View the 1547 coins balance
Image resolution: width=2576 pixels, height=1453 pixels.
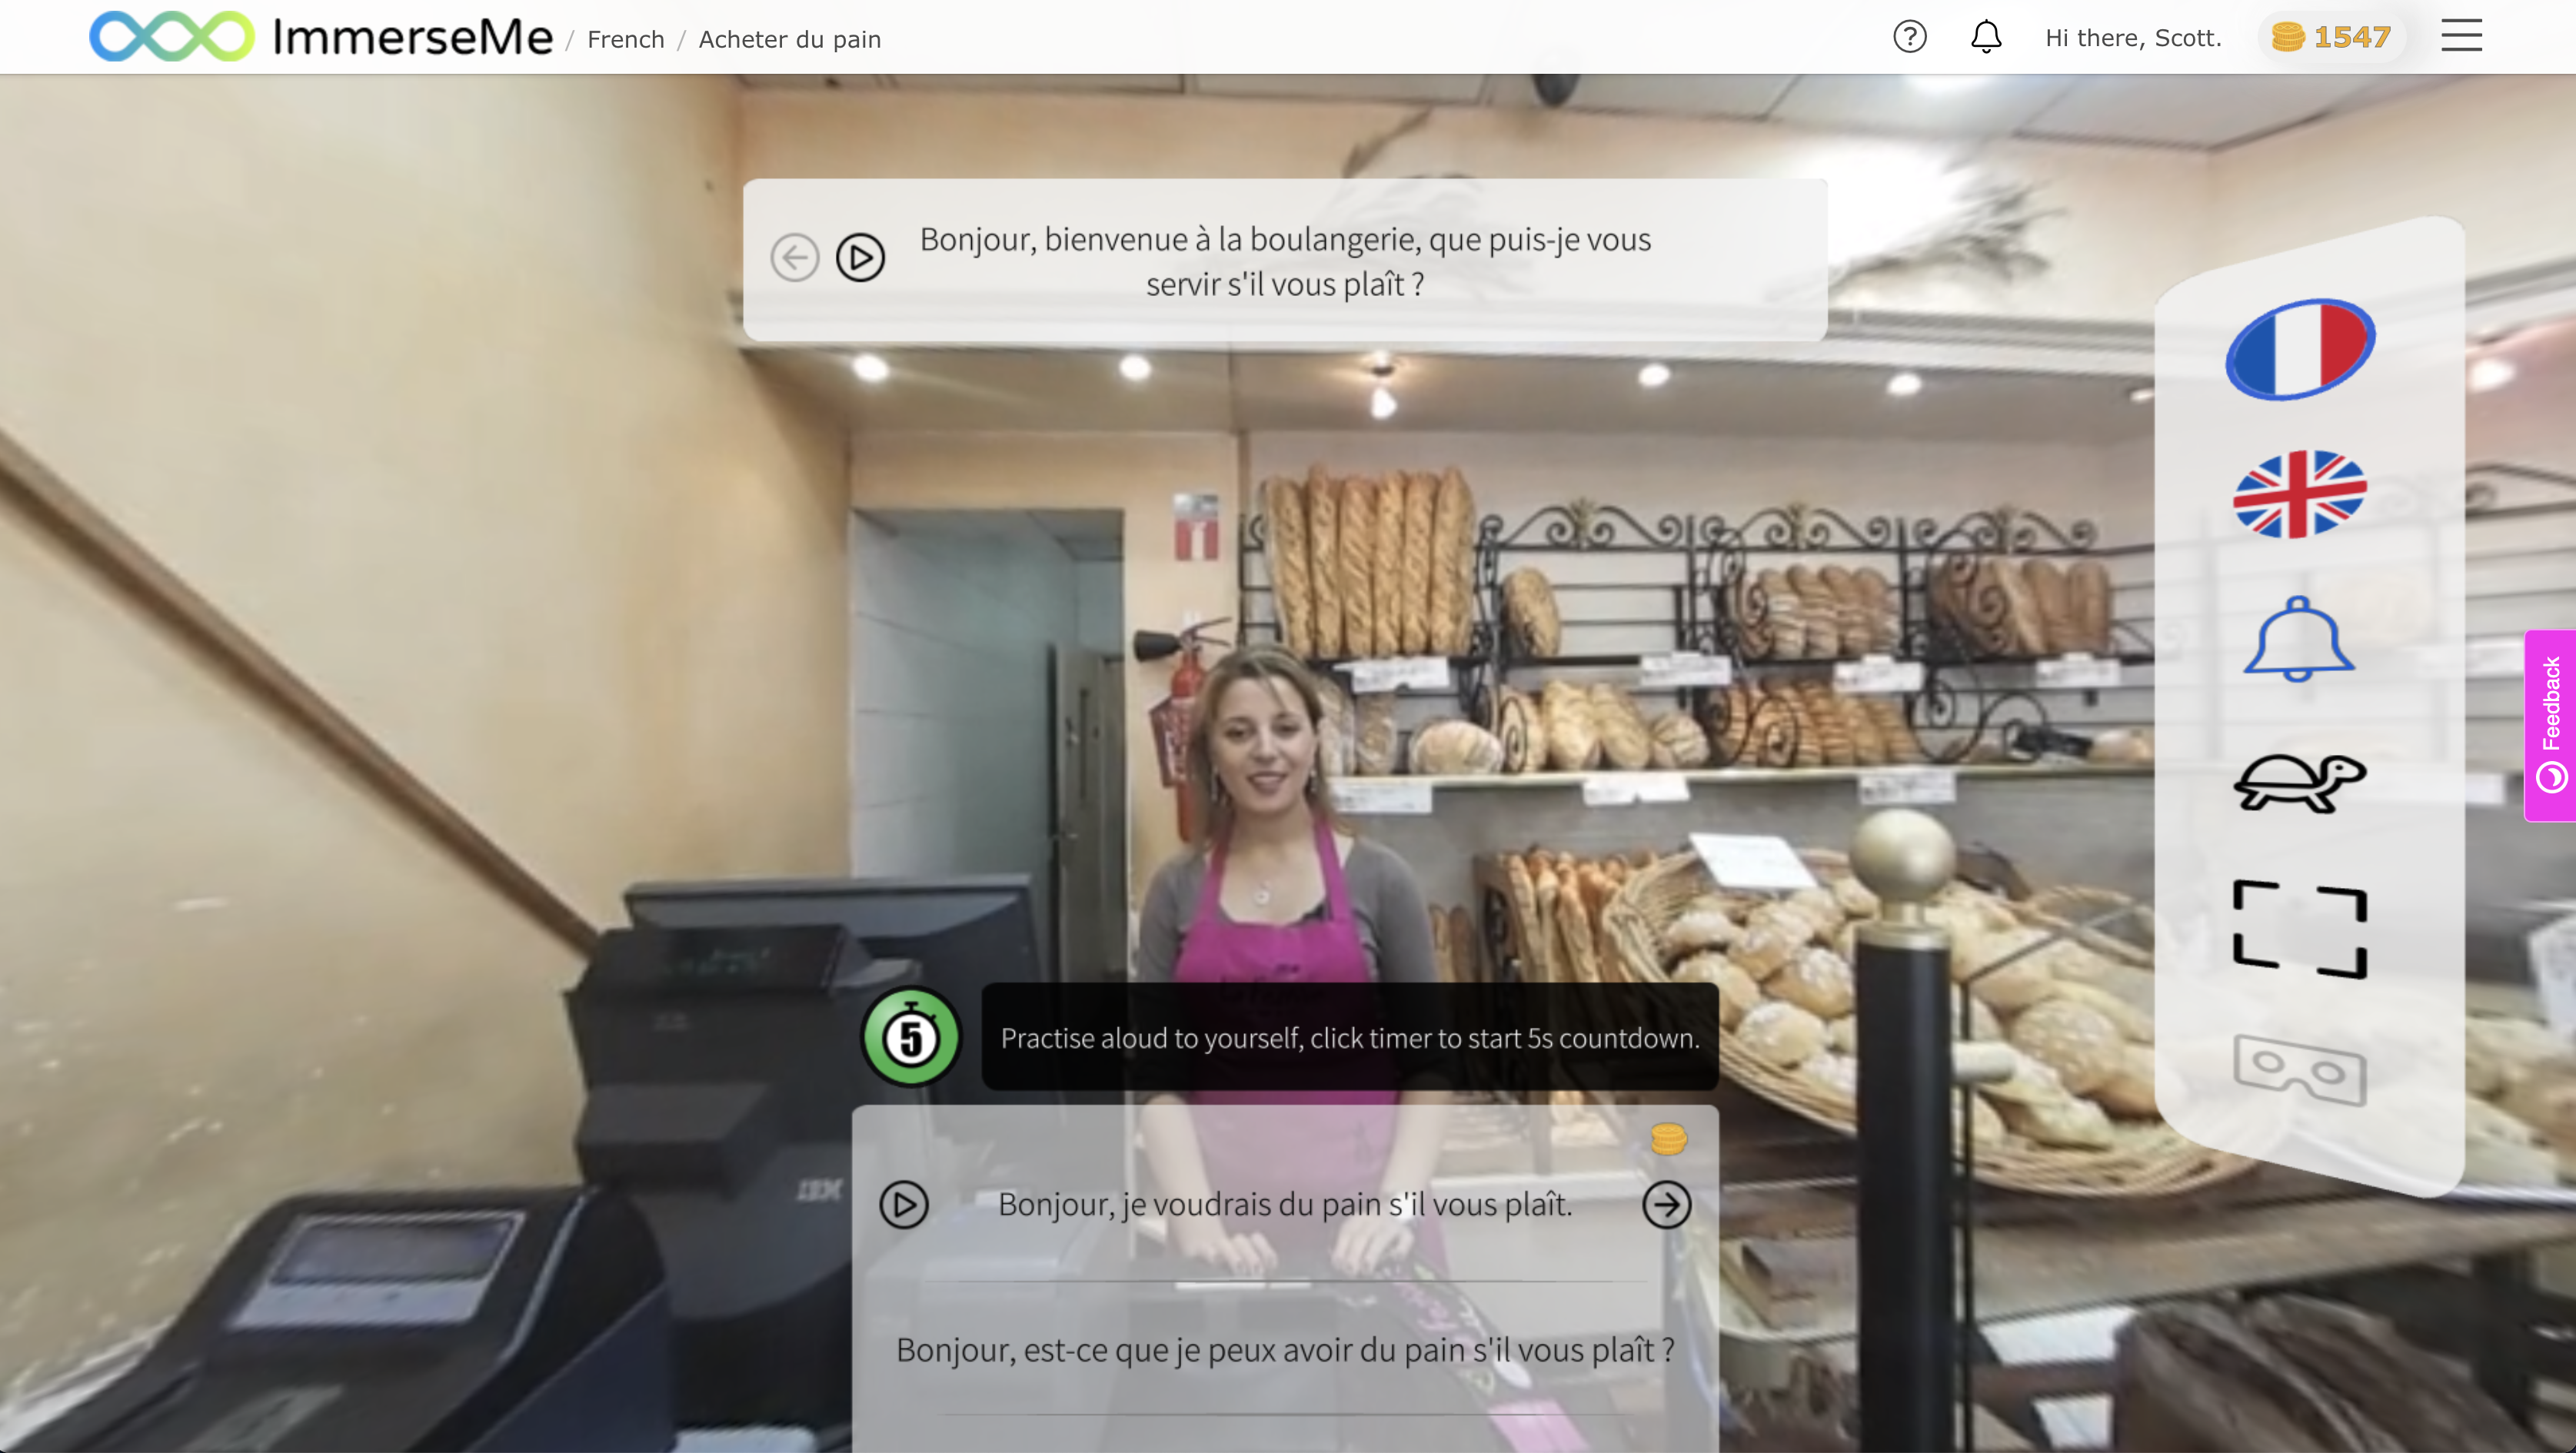point(2331,37)
